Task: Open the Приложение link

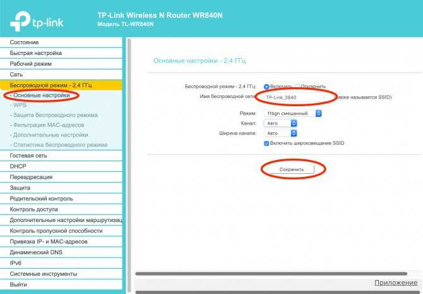Action: (x=396, y=283)
